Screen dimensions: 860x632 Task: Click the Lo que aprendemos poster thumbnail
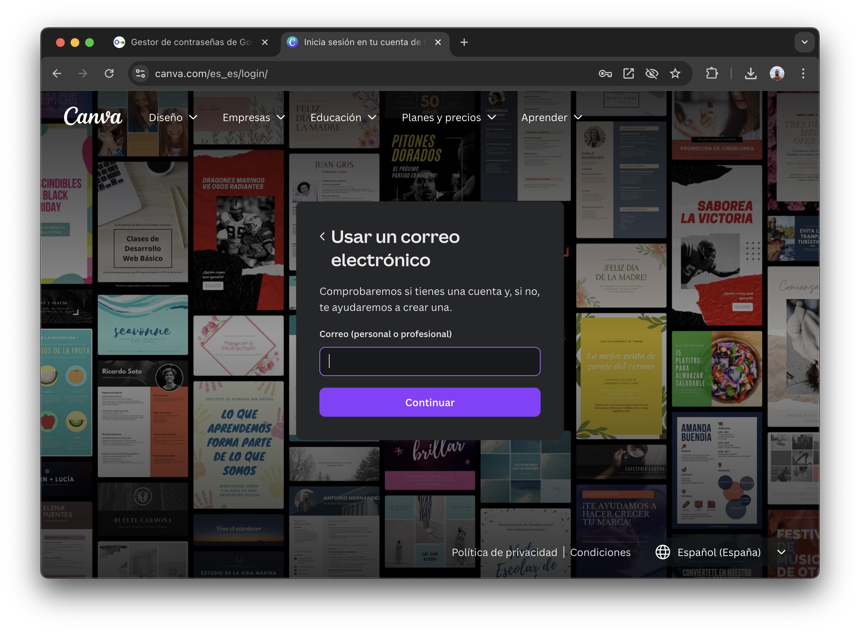click(x=238, y=444)
